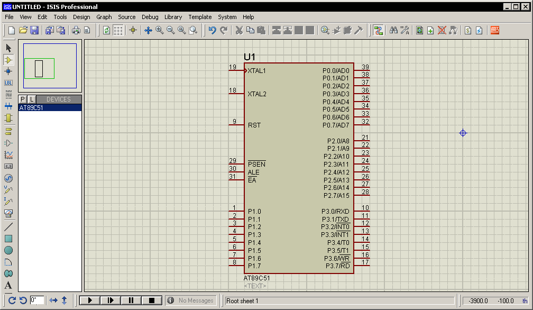Open the Debug menu
533x310 pixels.
pos(150,16)
